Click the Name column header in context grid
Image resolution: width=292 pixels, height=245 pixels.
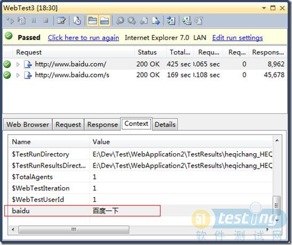pyautogui.click(x=49, y=142)
